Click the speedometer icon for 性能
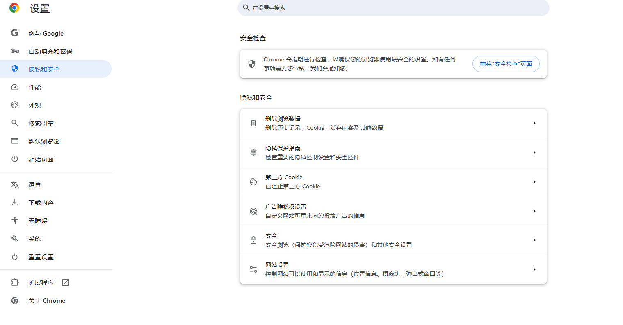The height and width of the screenshot is (325, 623). (15, 87)
